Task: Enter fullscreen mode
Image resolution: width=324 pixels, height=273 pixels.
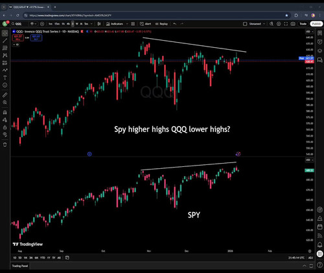Action: point(286,24)
